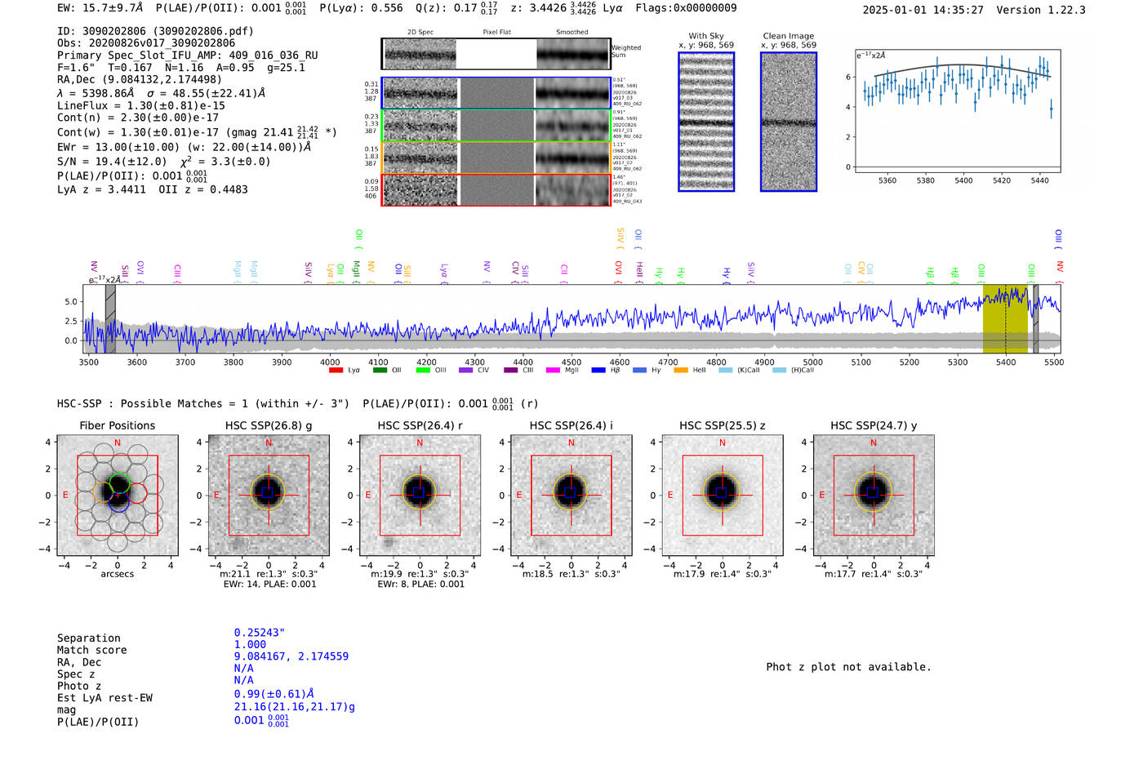Click the Smoothed column header

tap(571, 33)
